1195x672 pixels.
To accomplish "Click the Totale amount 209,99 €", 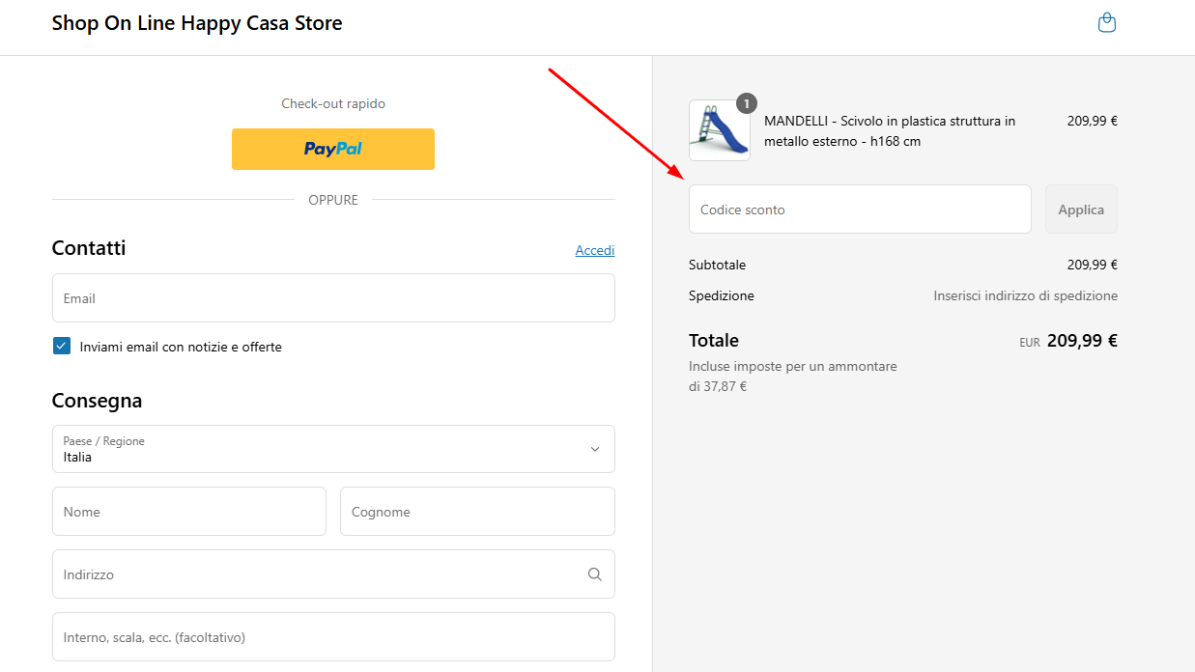I will tap(1081, 341).
